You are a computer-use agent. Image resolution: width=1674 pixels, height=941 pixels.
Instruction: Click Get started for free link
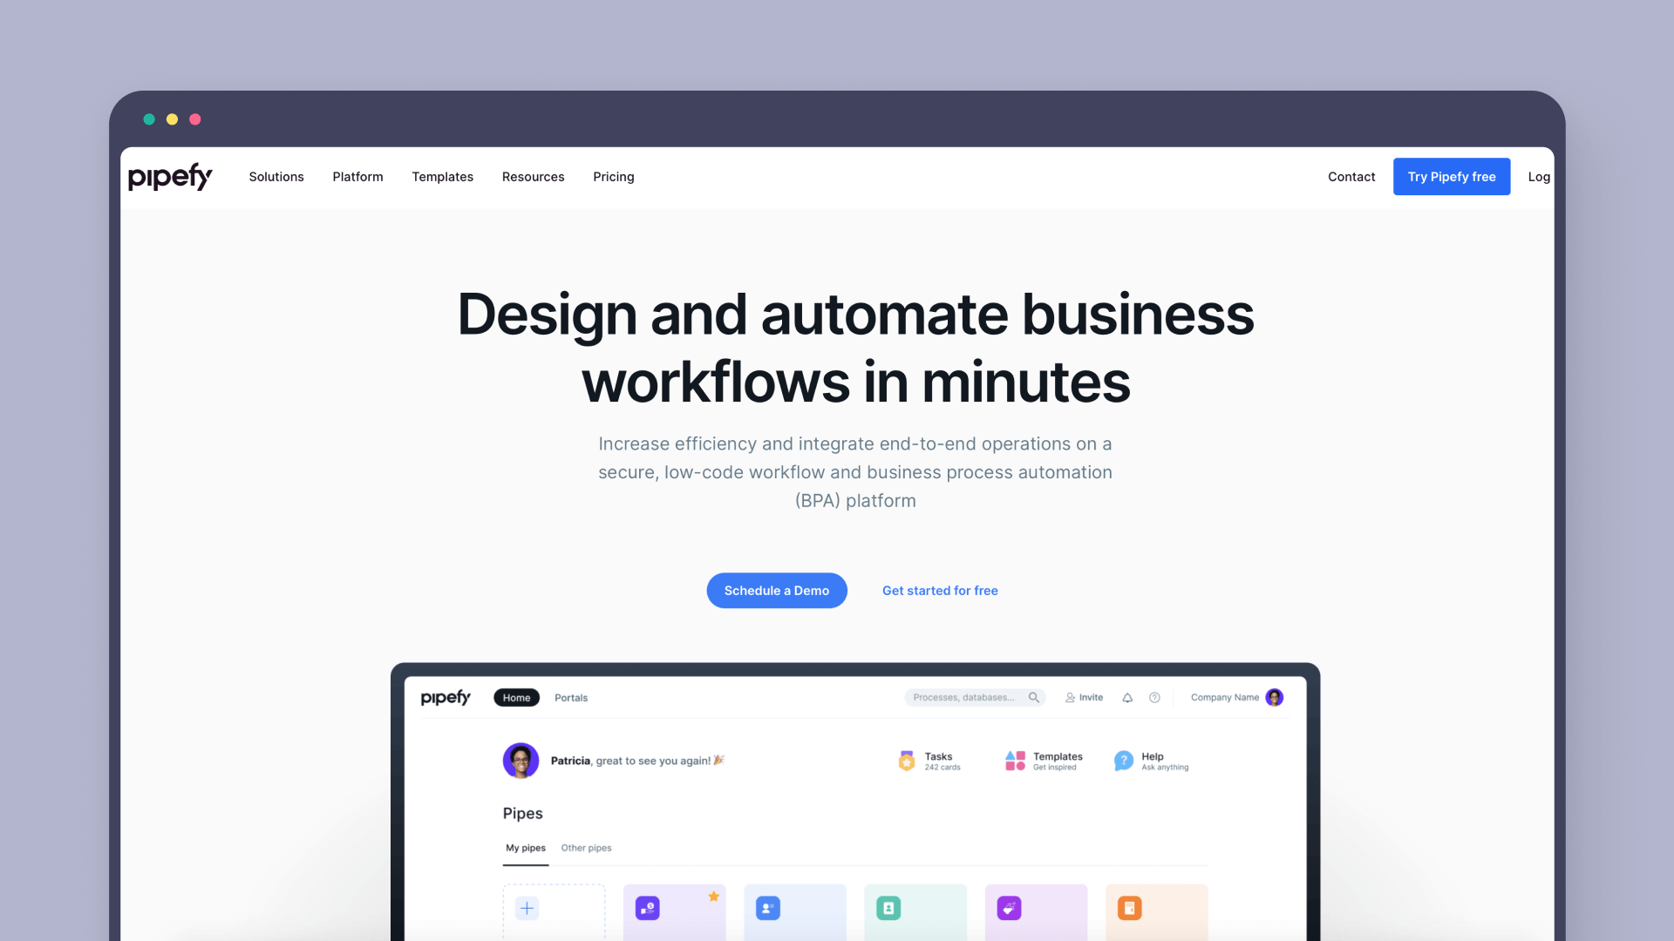pos(939,591)
